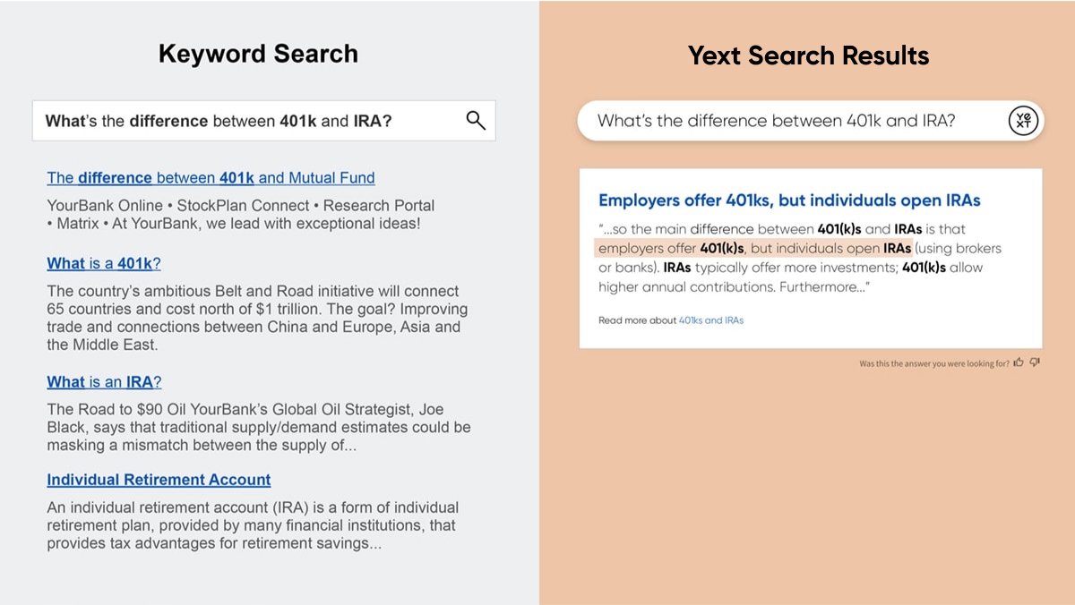Viewport: 1075px width, 605px height.
Task: Click the "Yext Search Results" title
Action: point(808,55)
